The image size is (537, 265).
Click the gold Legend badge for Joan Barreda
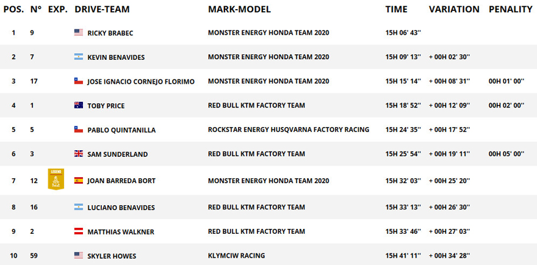click(x=56, y=179)
